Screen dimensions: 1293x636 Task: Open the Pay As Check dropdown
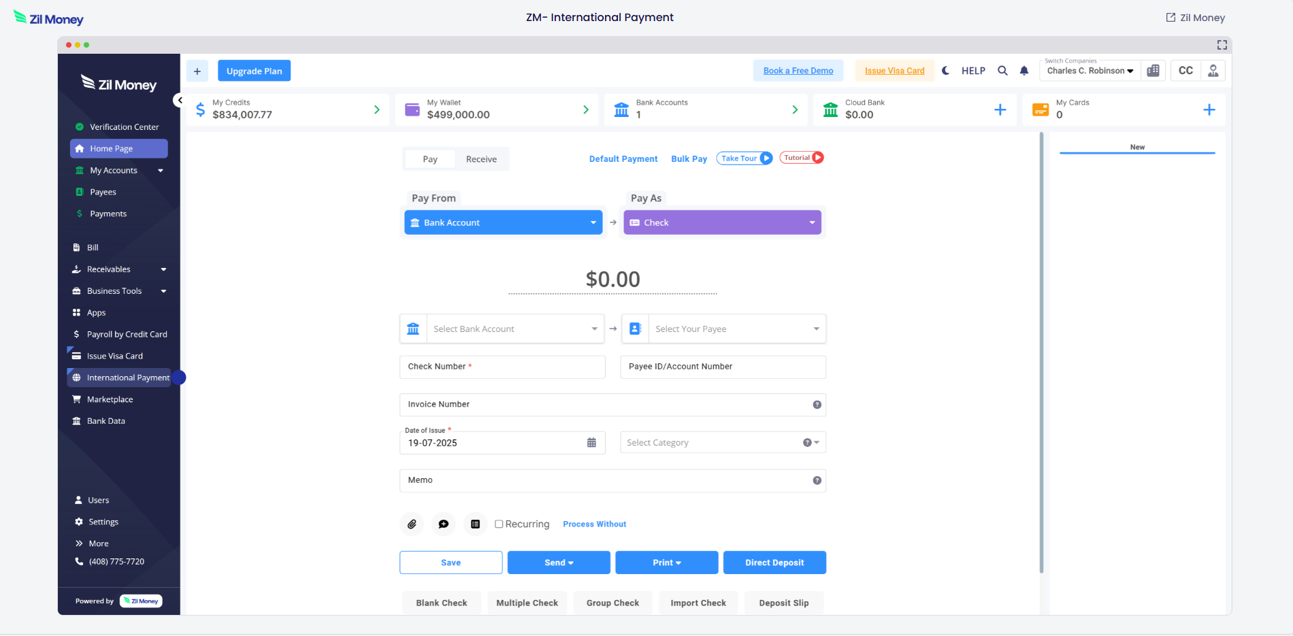722,222
